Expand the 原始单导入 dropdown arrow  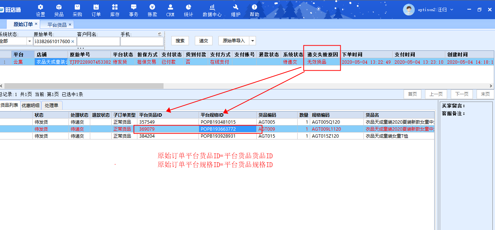click(252, 41)
